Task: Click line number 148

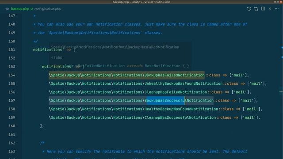Action: click(x=12, y=24)
